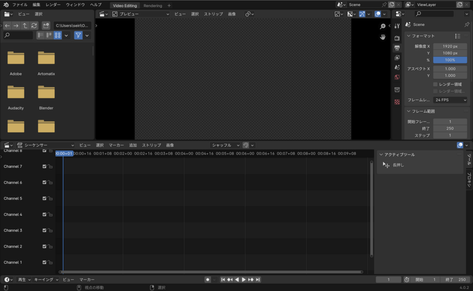Click the zoom magnifier icon in the preview
Viewport: 473px width, 291px height.
383,26
